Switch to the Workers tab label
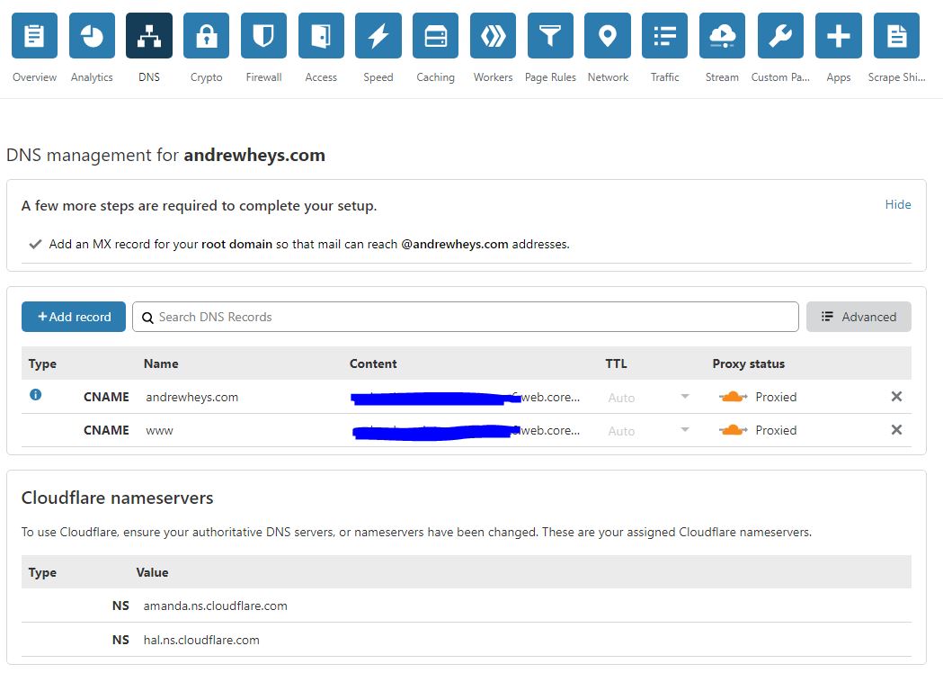 click(x=493, y=77)
